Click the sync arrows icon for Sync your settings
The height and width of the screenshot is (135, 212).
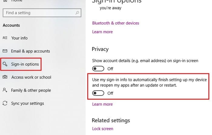point(5,103)
